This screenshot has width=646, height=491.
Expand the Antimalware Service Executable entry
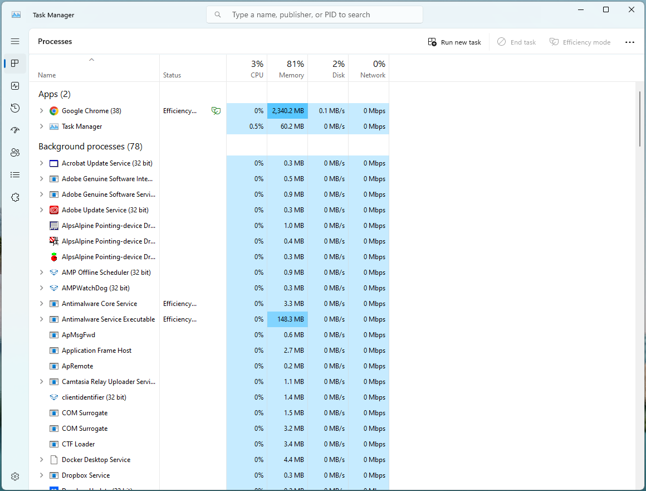coord(41,319)
